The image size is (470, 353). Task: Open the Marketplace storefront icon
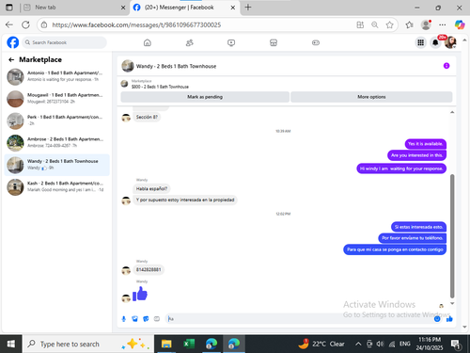(274, 42)
